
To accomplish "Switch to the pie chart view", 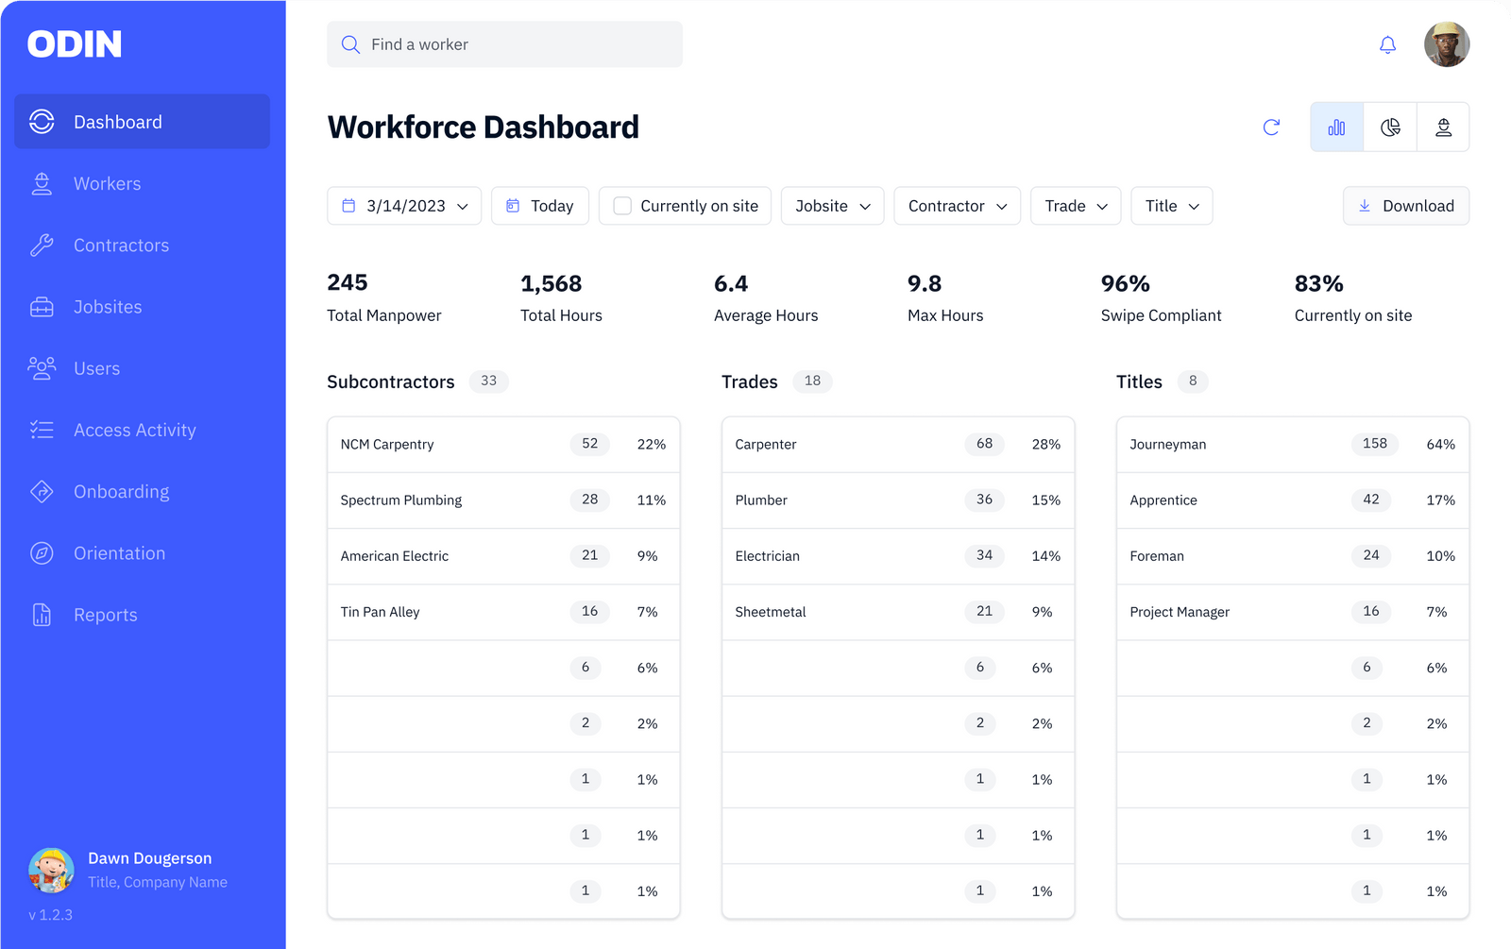I will [1389, 127].
